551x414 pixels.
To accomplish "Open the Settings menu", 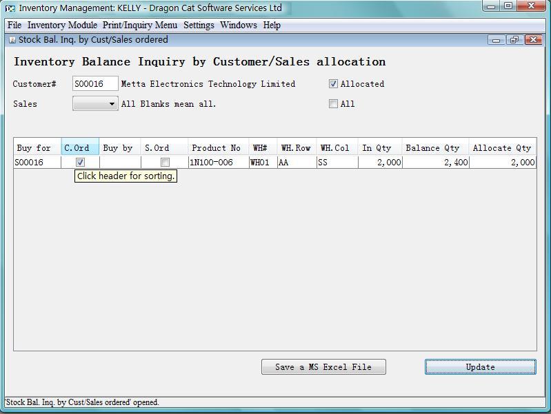I will [x=199, y=25].
